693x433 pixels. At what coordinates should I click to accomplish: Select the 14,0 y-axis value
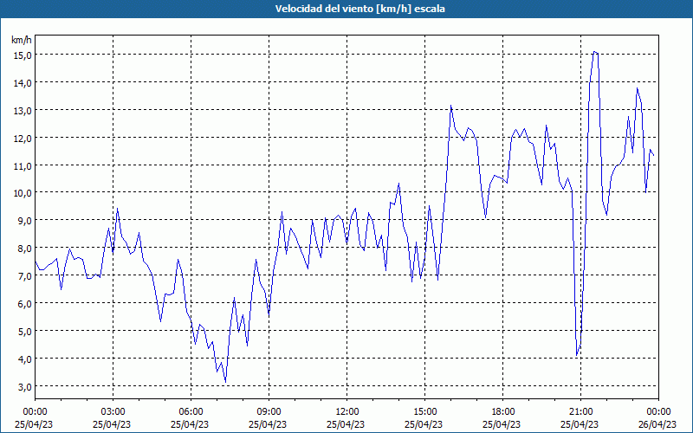pyautogui.click(x=23, y=82)
